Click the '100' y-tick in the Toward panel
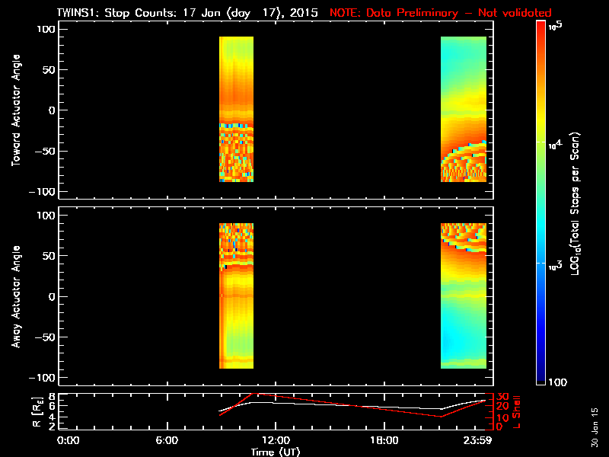 pyautogui.click(x=46, y=29)
